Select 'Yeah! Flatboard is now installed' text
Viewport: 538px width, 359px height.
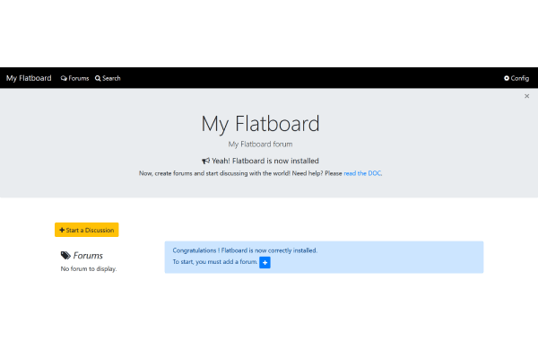[x=265, y=161]
